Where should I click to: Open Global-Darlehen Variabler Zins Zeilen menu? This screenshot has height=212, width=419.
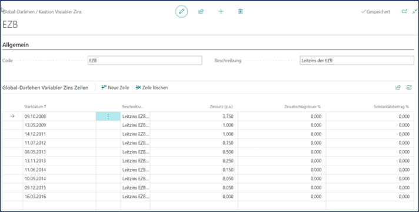[45, 87]
